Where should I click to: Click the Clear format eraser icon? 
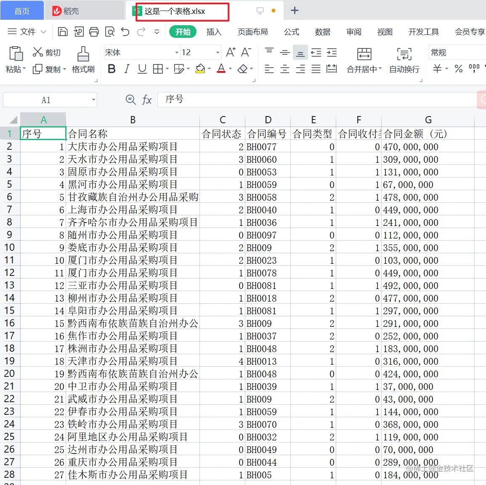[242, 69]
